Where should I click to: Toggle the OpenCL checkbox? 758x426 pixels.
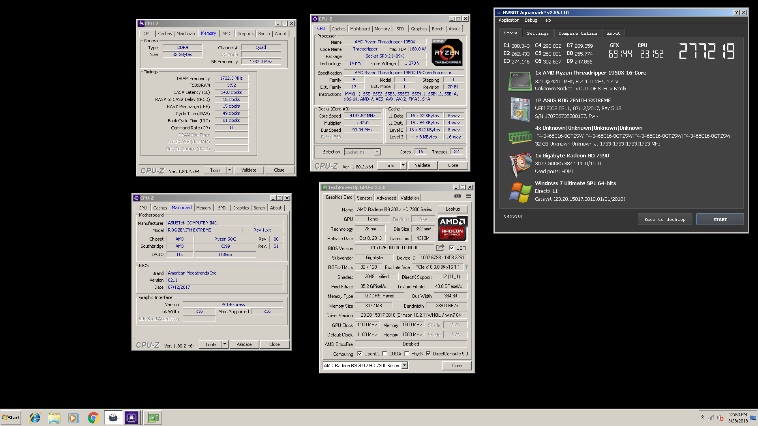[x=360, y=354]
